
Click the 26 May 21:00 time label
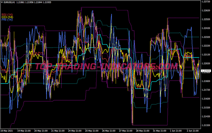point(109,131)
